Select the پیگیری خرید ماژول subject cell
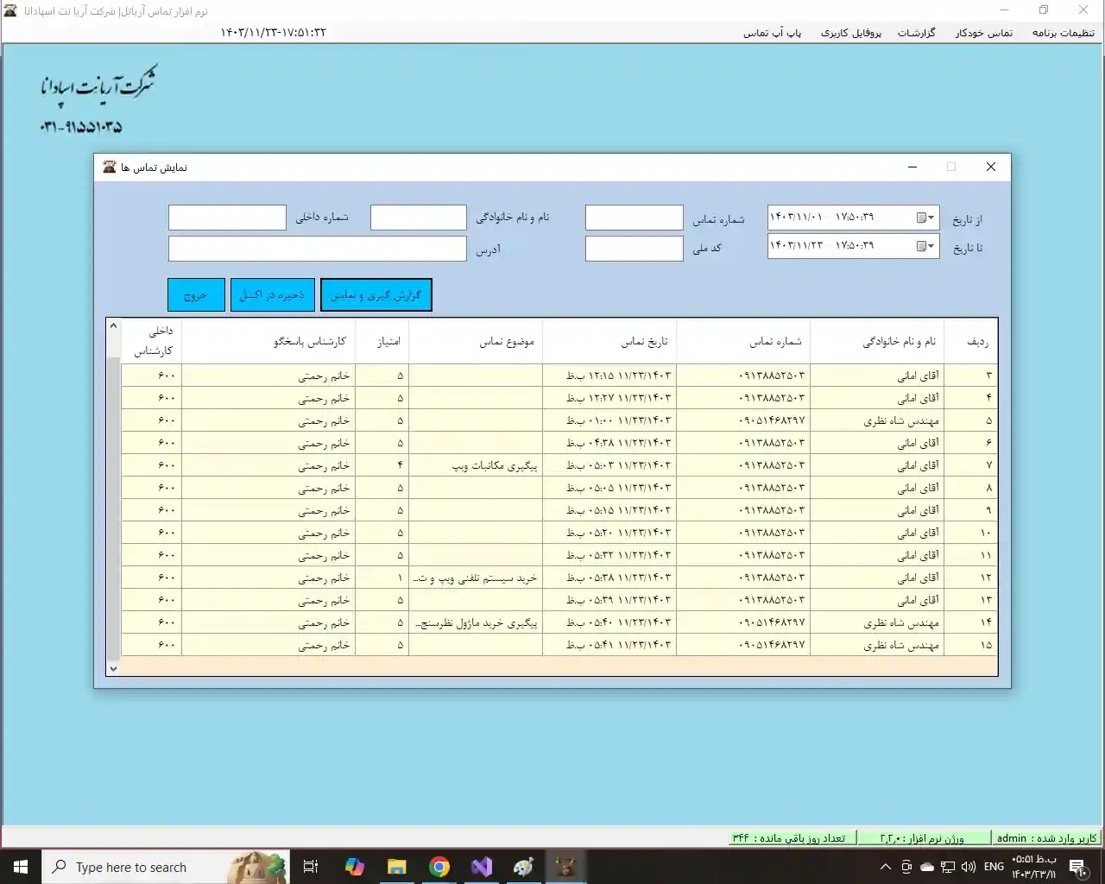This screenshot has width=1105, height=884. (476, 622)
